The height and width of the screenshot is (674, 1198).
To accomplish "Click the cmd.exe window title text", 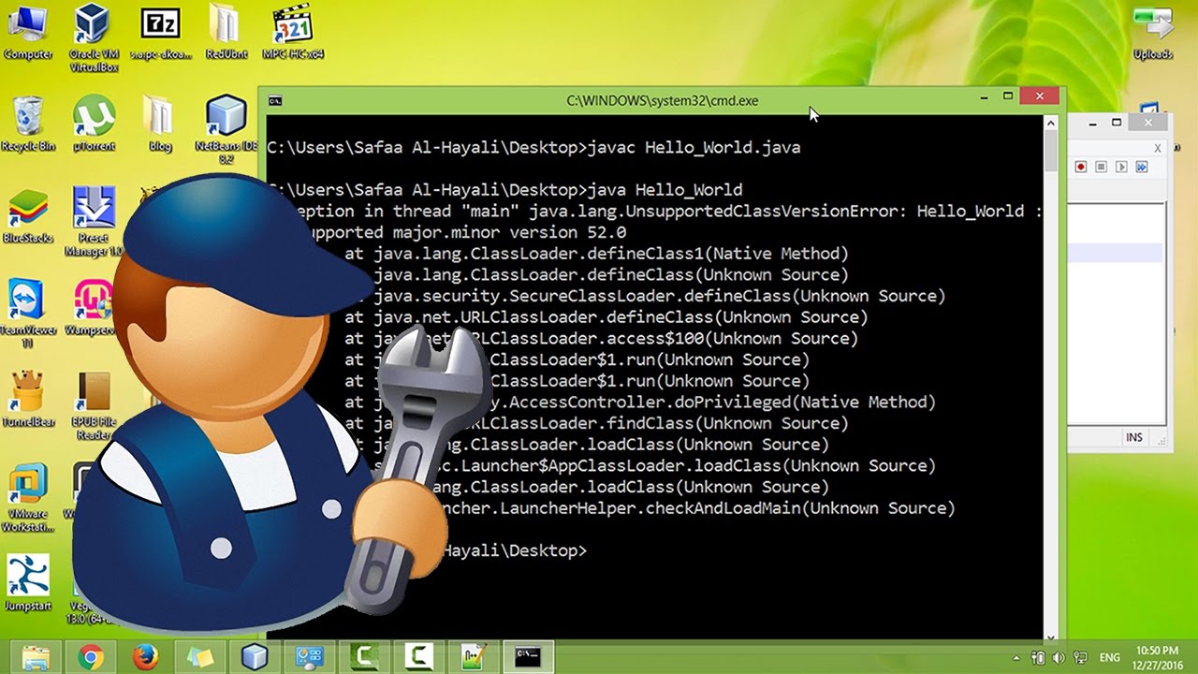I will [x=663, y=100].
